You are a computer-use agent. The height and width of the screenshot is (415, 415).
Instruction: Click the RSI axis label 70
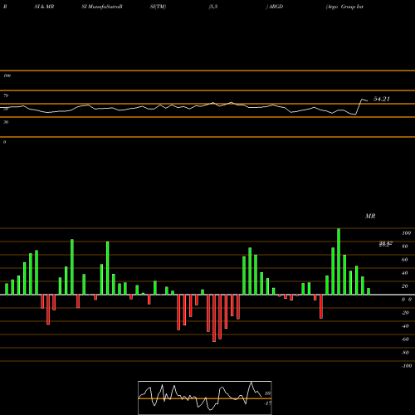pos(6,95)
